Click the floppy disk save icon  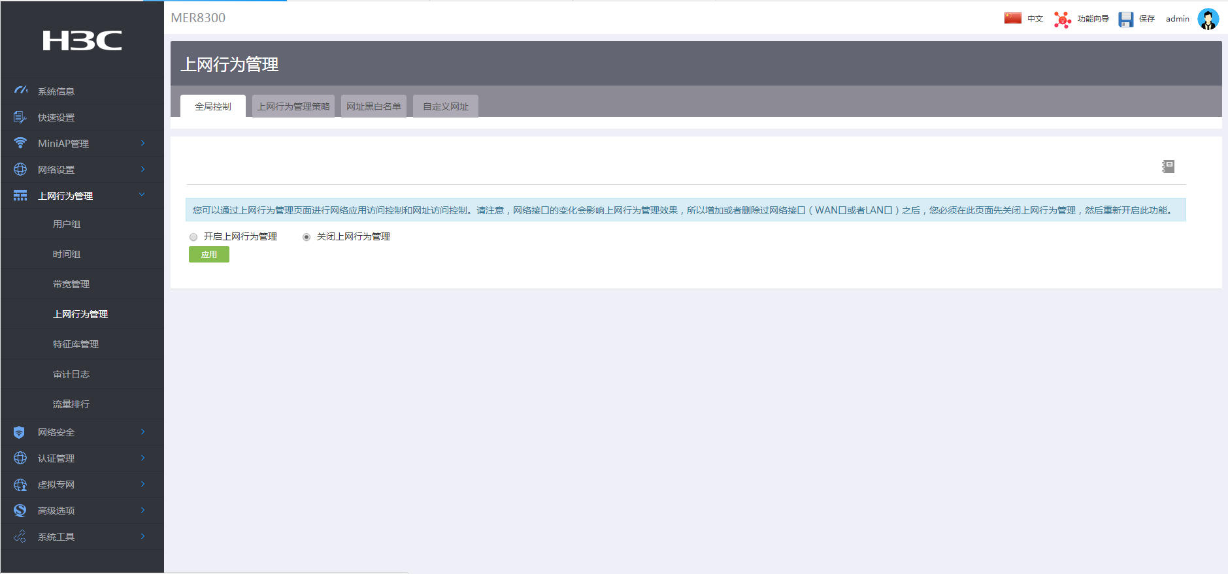(1126, 20)
